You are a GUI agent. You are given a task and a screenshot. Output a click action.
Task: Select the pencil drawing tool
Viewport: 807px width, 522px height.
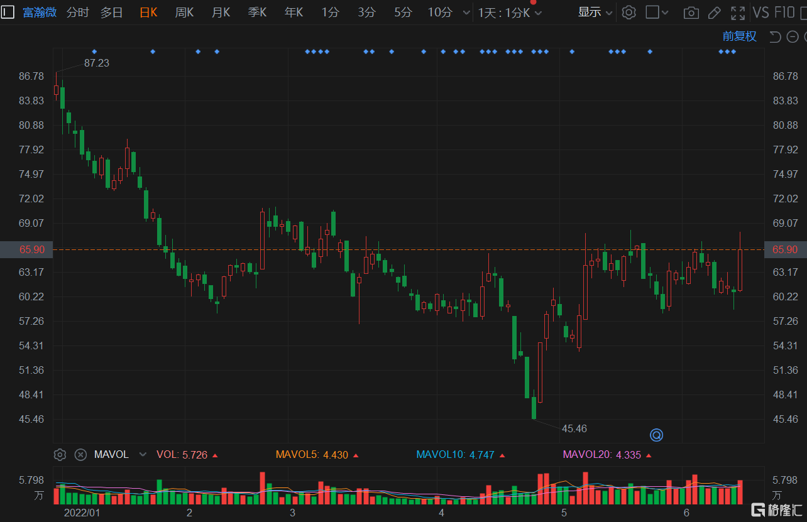tap(714, 12)
